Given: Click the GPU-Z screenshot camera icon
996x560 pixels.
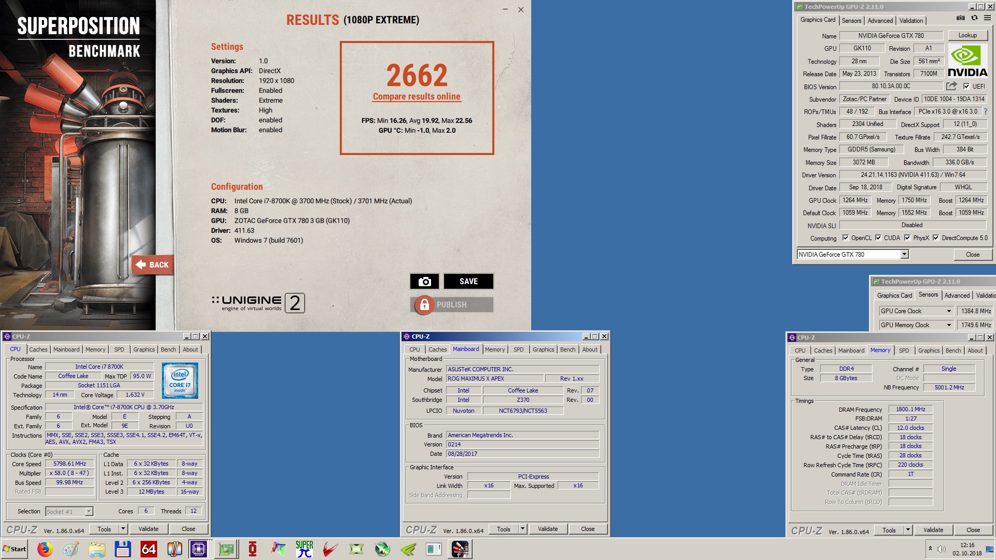Looking at the screenshot, I should pyautogui.click(x=961, y=18).
